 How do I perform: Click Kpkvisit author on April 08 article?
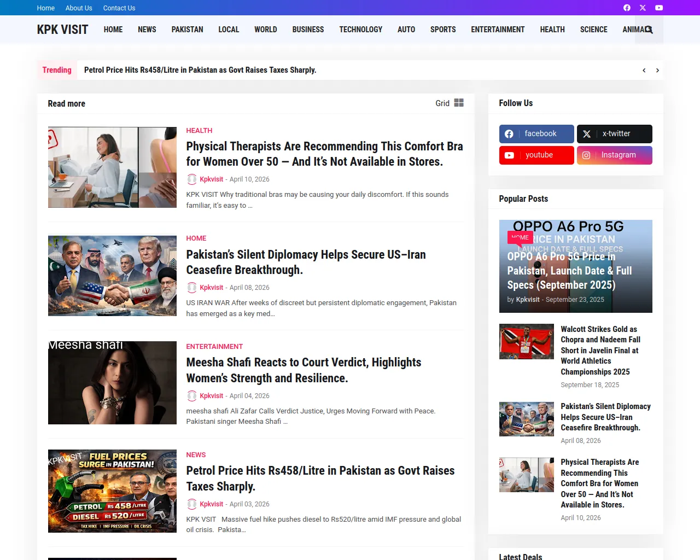click(211, 288)
